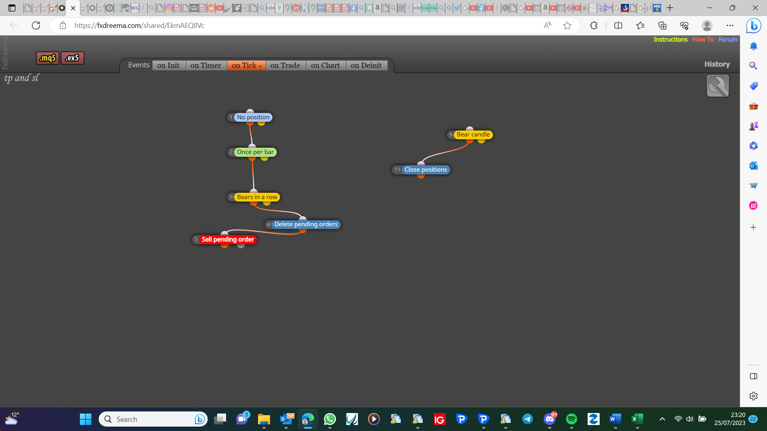Viewport: 767px width, 431px height.
Task: Add page to favorites star icon
Action: (x=567, y=26)
